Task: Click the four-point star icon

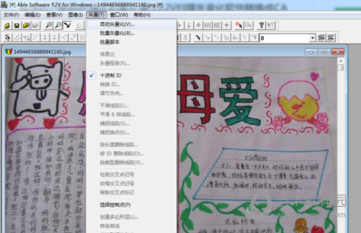Action: pos(226,25)
